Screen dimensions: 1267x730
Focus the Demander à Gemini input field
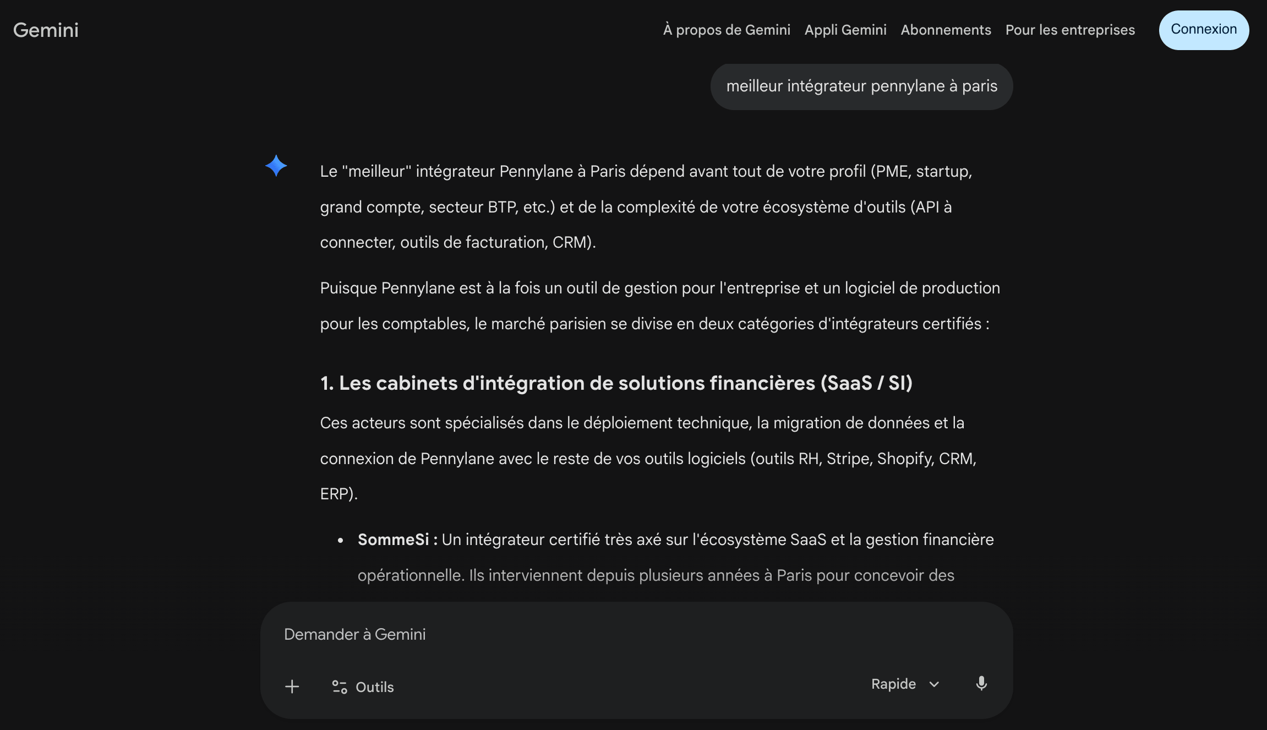click(636, 634)
